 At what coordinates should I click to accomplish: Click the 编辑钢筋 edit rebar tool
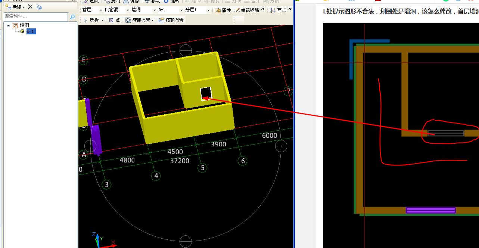tap(246, 10)
